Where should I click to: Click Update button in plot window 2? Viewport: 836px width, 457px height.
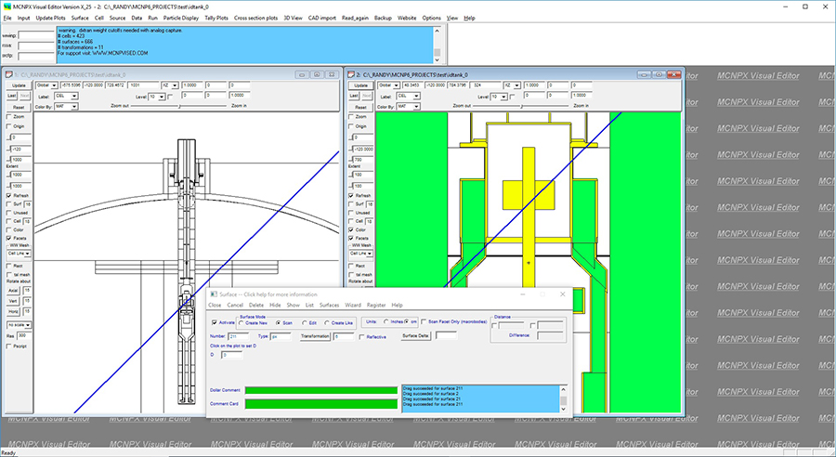361,85
